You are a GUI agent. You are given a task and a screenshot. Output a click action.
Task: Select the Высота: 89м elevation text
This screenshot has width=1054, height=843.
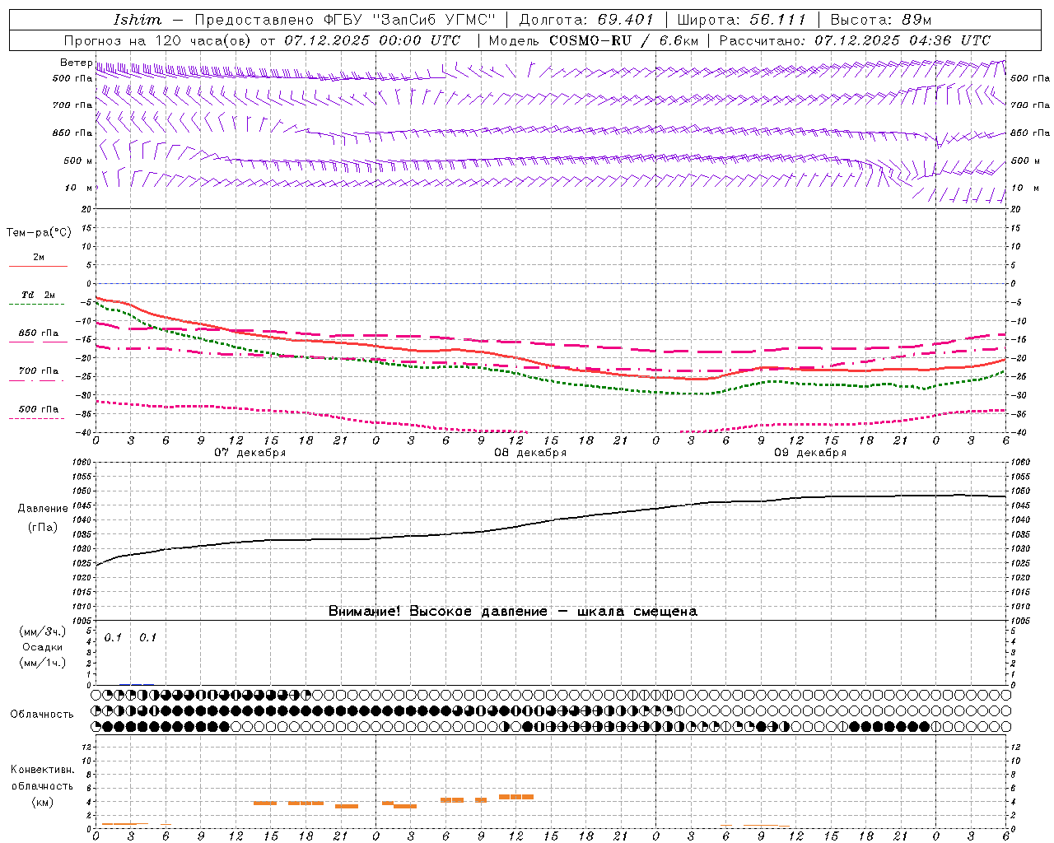(x=881, y=20)
